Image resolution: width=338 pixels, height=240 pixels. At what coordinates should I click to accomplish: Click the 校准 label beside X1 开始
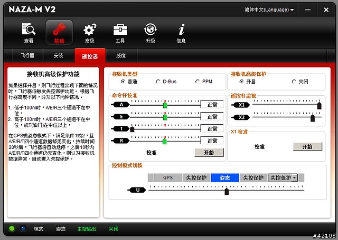point(259,147)
